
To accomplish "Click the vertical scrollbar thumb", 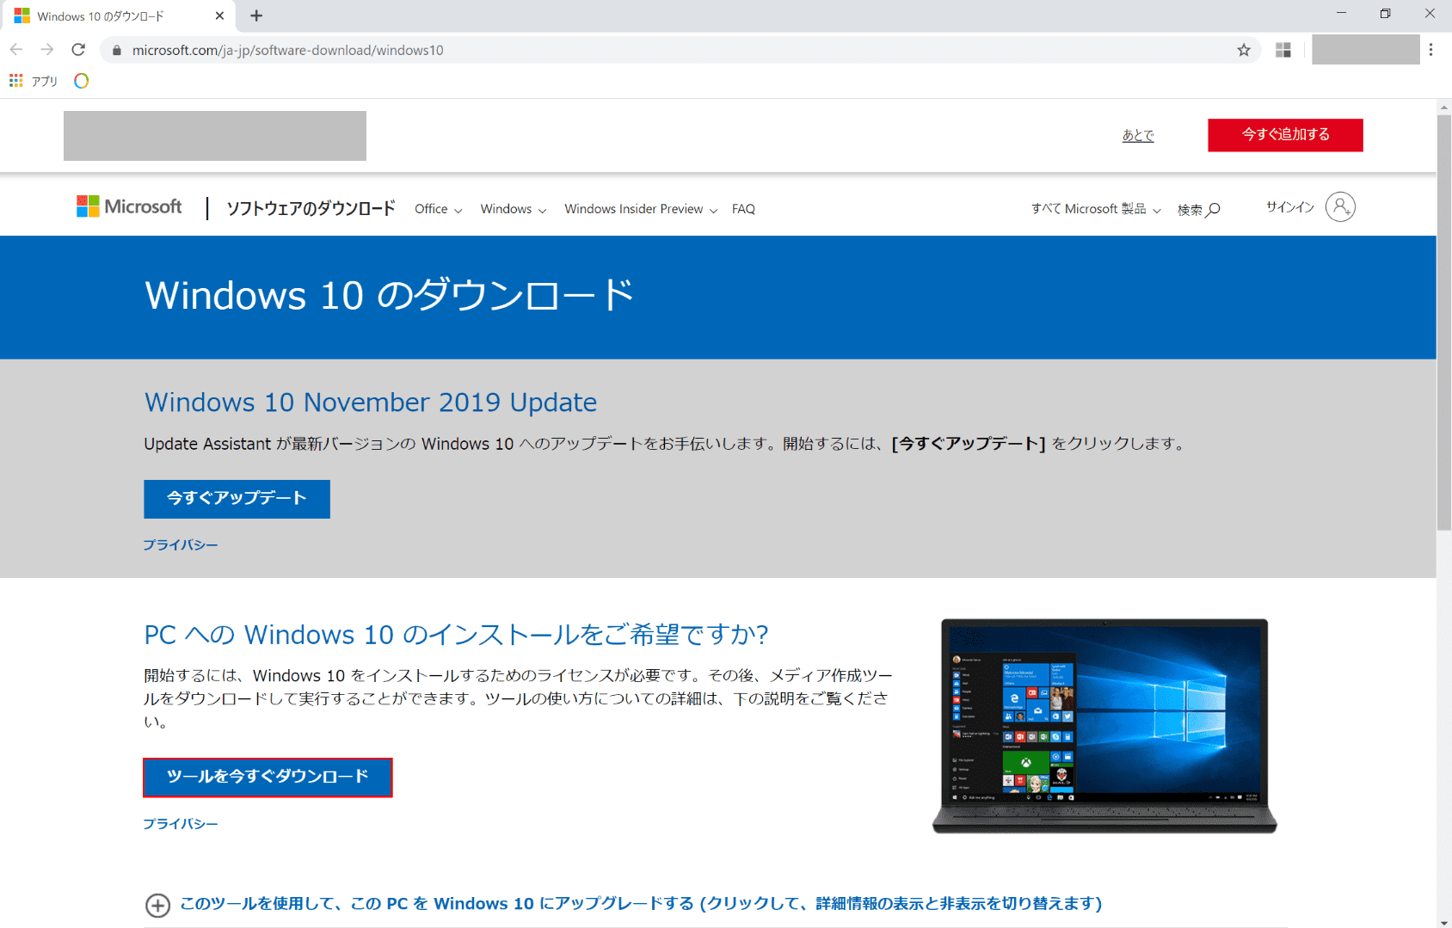I will coord(1444,323).
